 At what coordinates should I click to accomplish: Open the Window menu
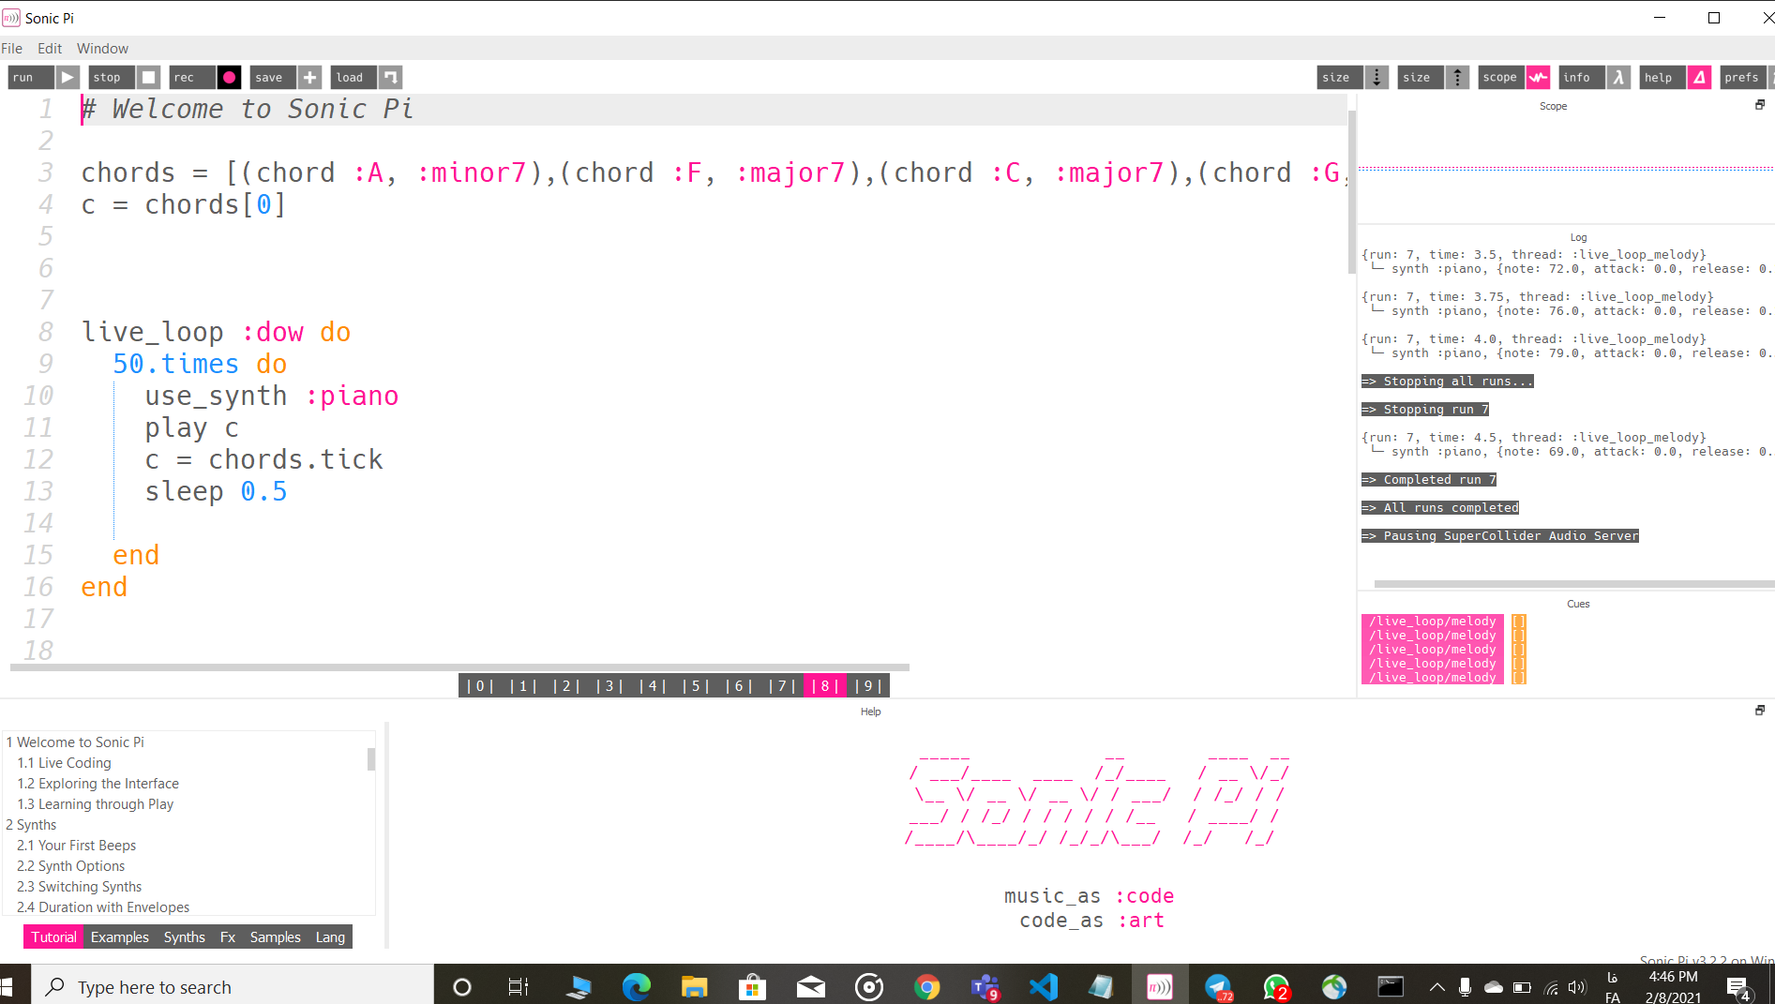[102, 49]
